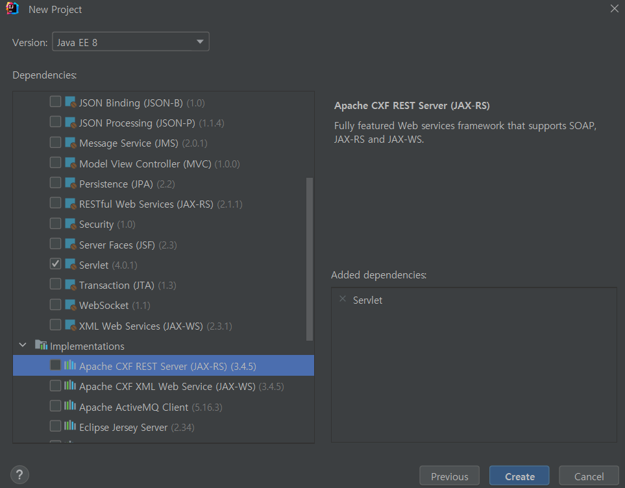Click the JSON Binding (JSON-B) spec icon
Image resolution: width=625 pixels, height=488 pixels.
pos(71,102)
